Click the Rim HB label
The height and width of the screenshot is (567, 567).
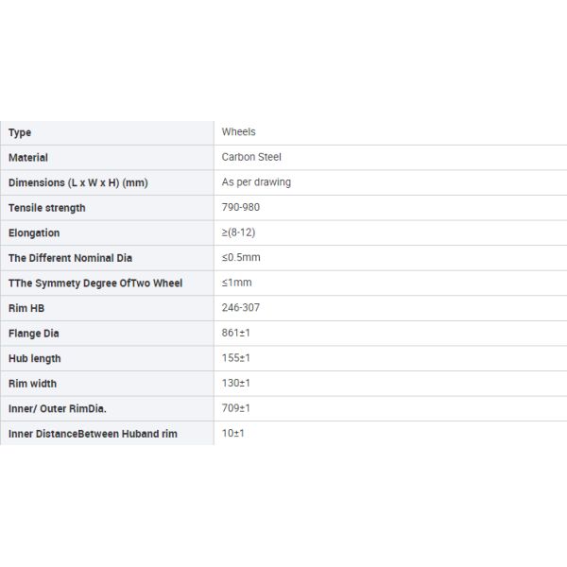click(x=26, y=308)
